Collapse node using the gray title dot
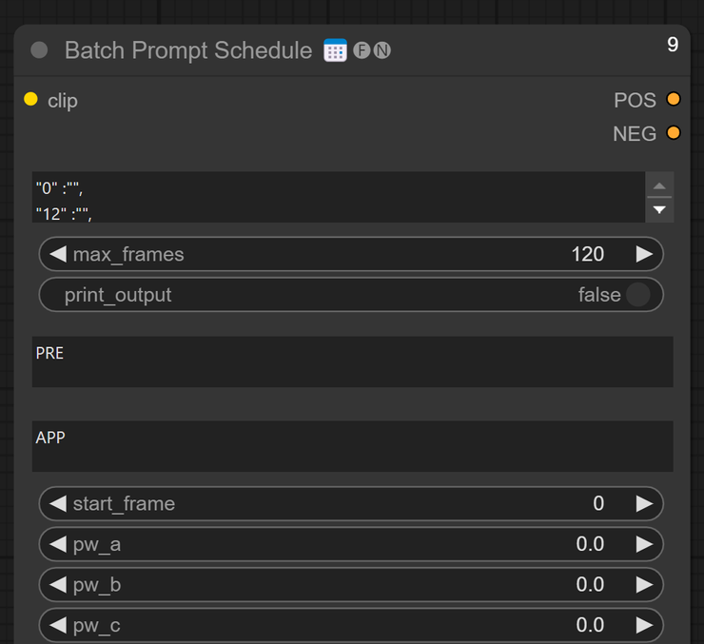The width and height of the screenshot is (704, 644). pos(39,50)
